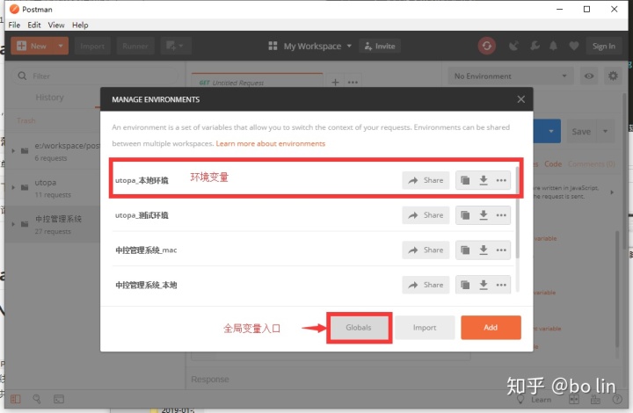Click the Invite button
Image resolution: width=633 pixels, height=413 pixels.
click(x=380, y=46)
